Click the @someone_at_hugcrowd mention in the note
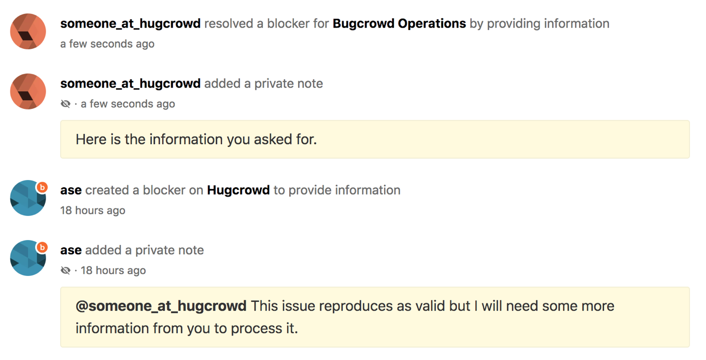 click(x=161, y=306)
